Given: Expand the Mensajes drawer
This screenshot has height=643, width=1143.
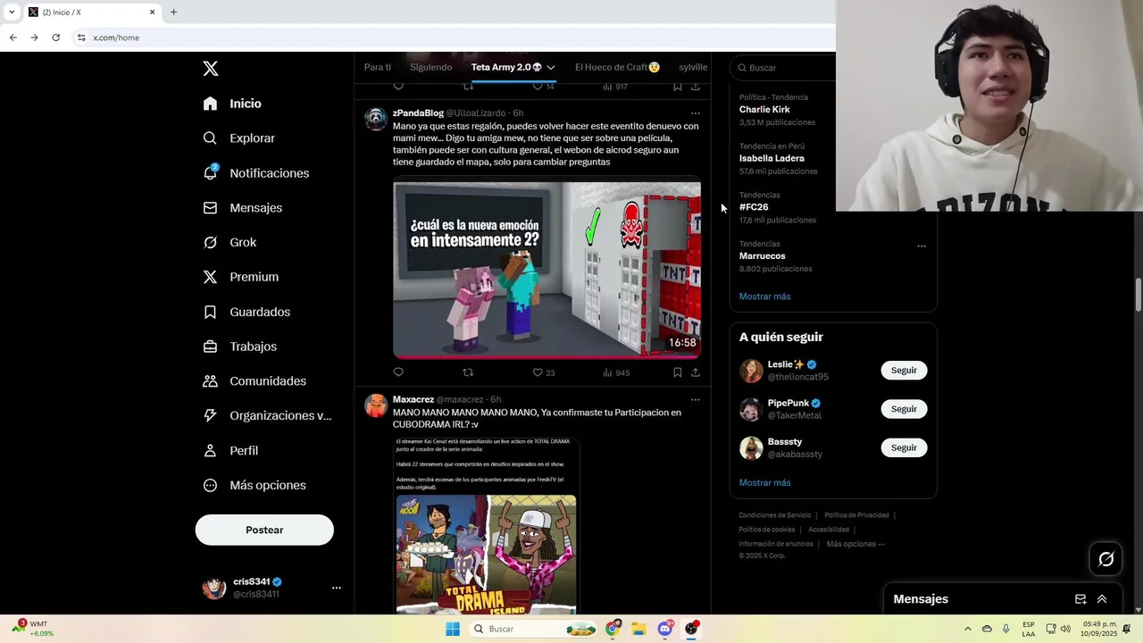Looking at the screenshot, I should (x=1102, y=599).
